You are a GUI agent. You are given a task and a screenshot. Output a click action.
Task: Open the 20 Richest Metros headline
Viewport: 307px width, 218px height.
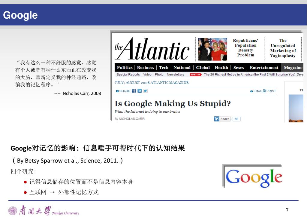(249, 74)
